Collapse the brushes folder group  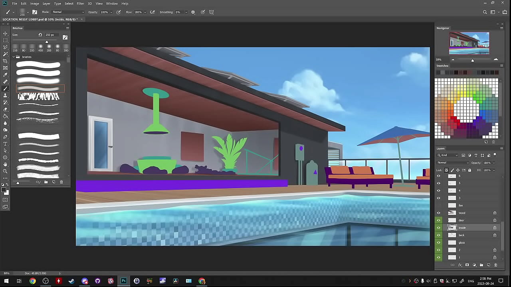(14, 57)
